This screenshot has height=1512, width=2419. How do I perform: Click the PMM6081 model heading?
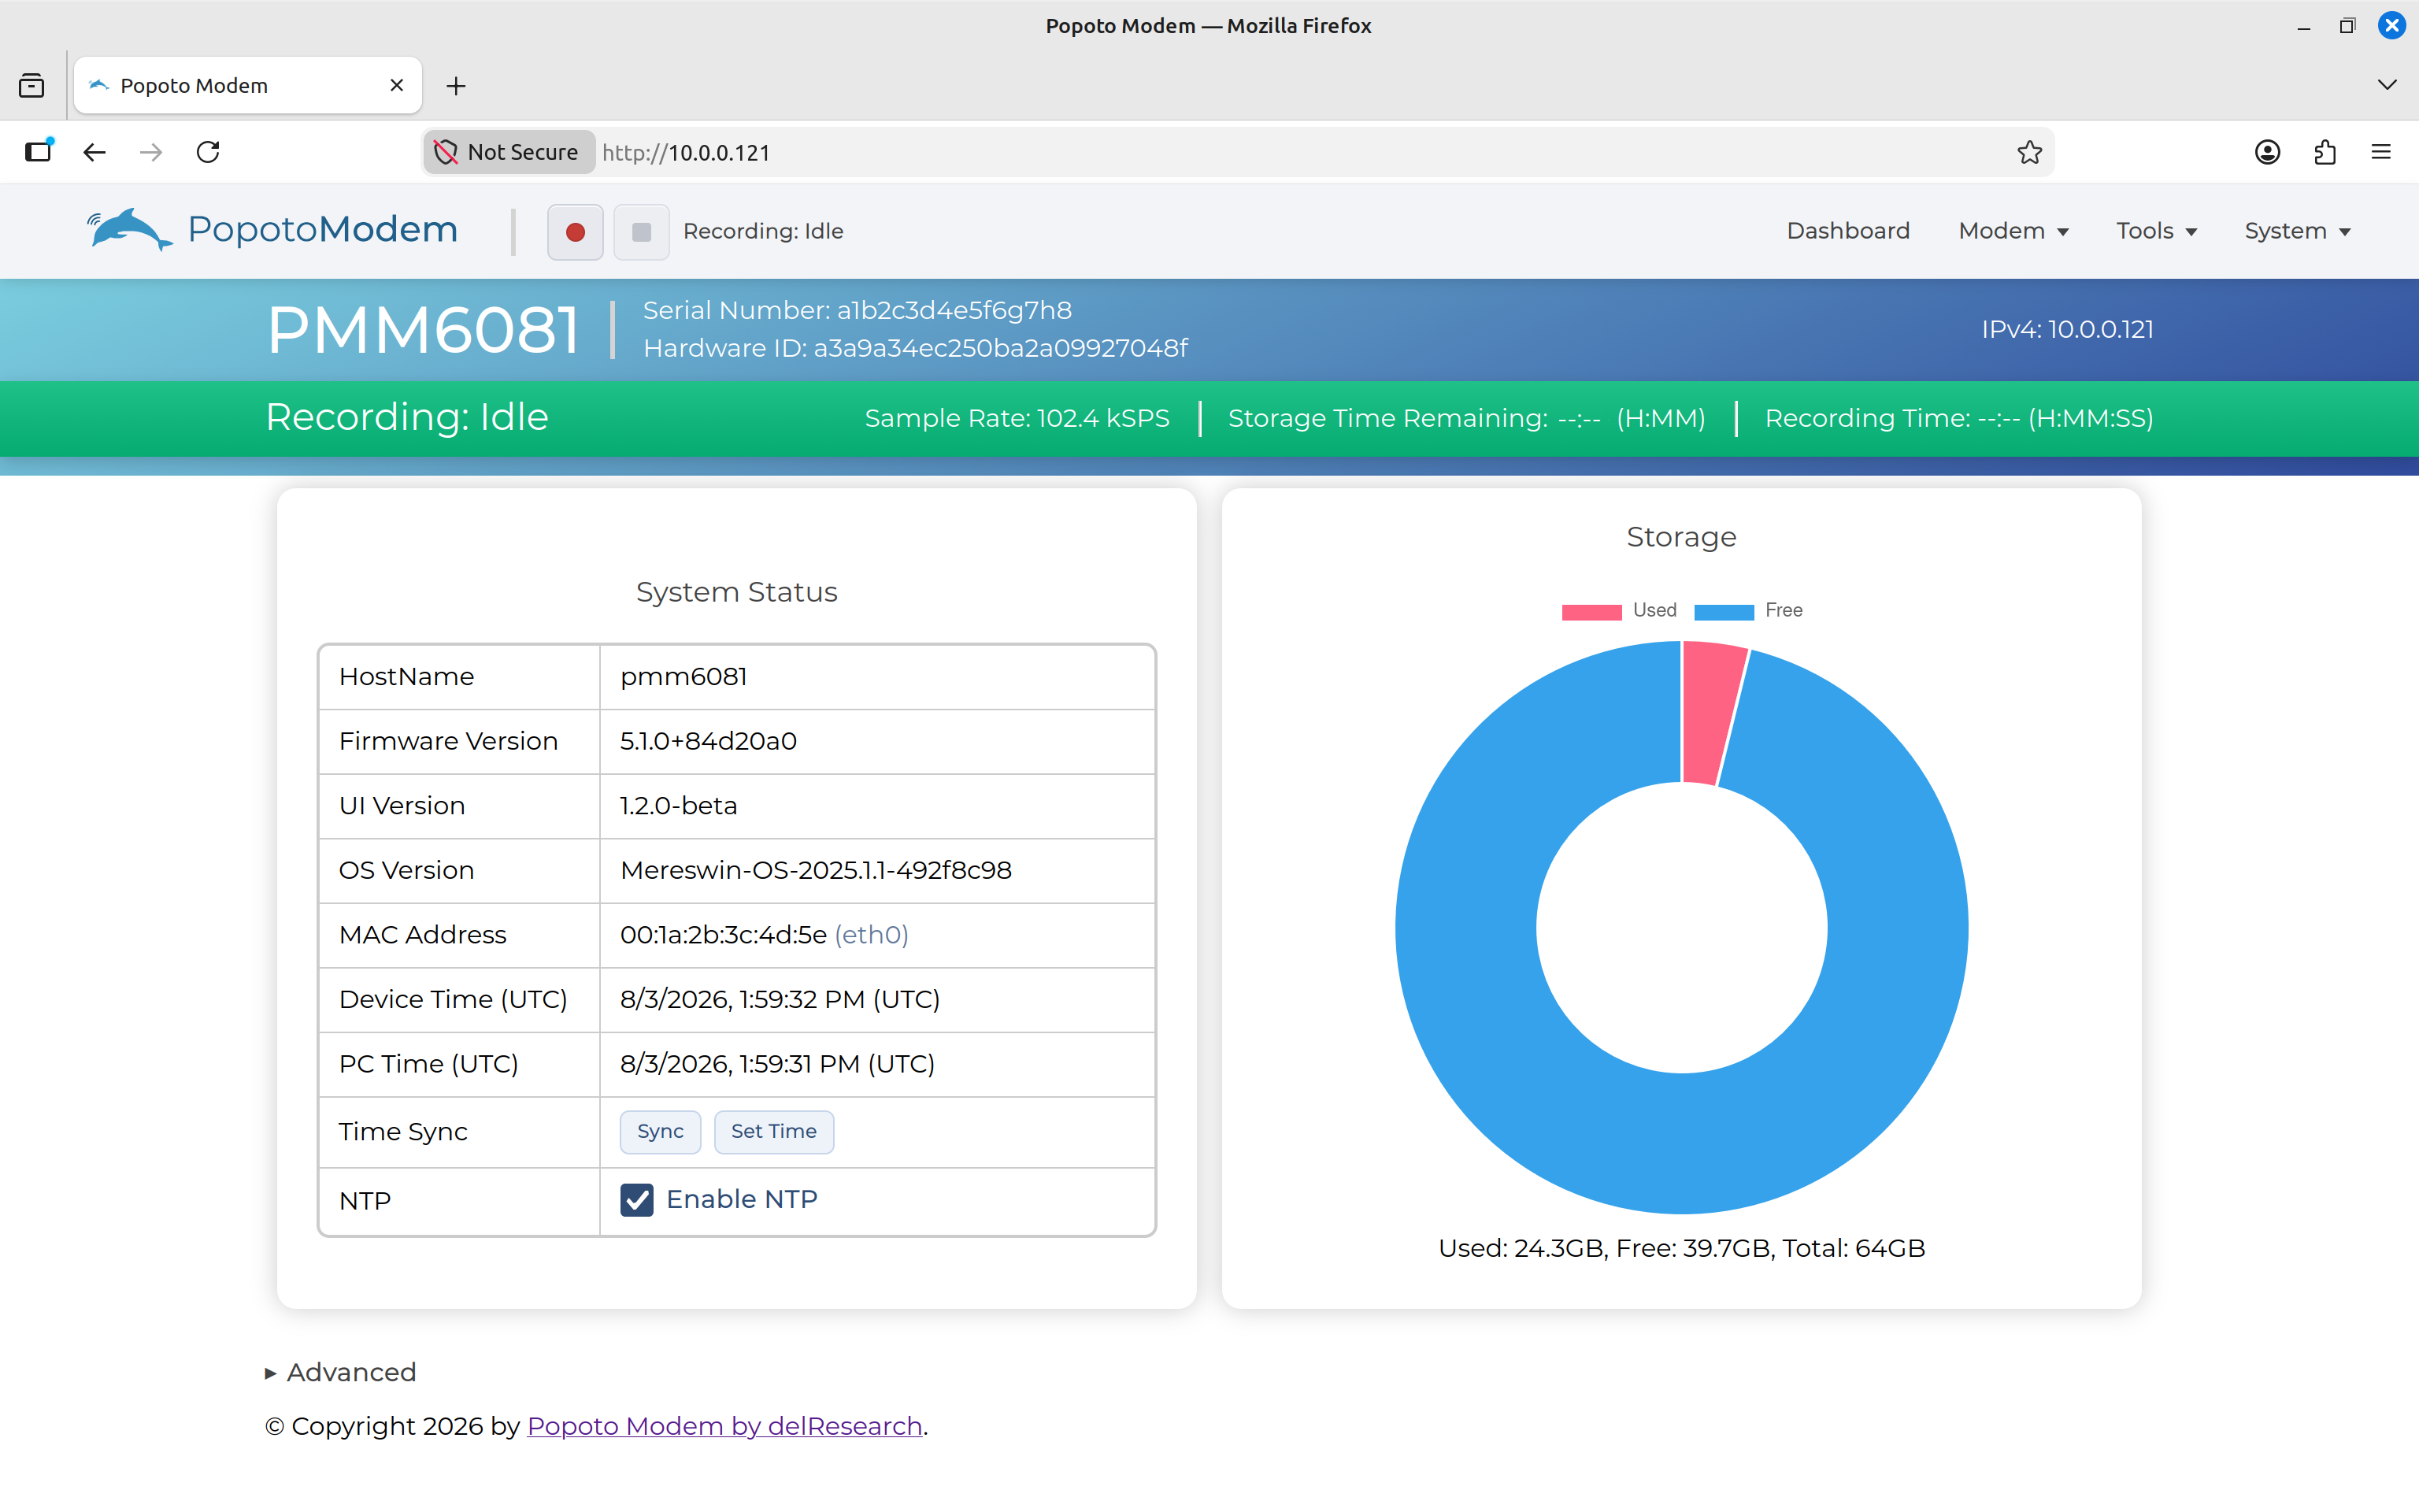click(423, 330)
